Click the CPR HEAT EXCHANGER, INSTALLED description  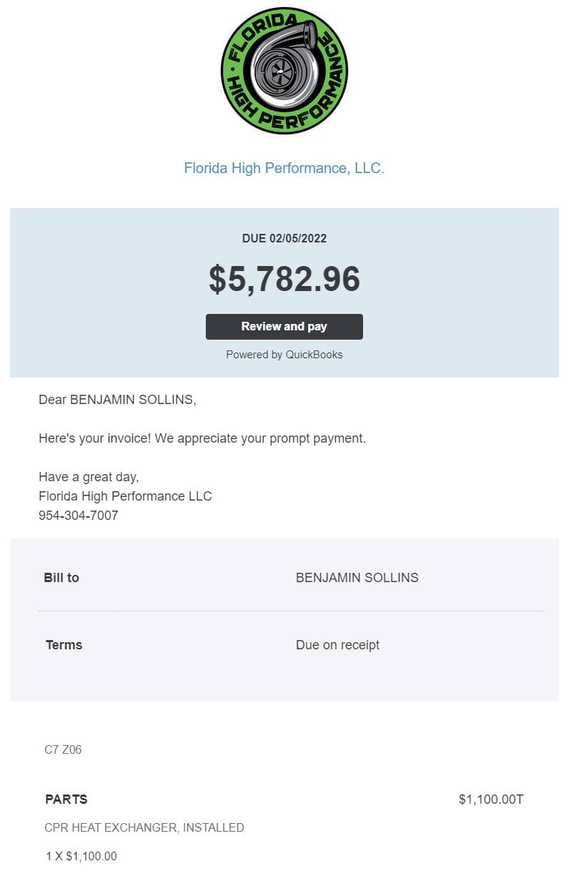pos(144,828)
